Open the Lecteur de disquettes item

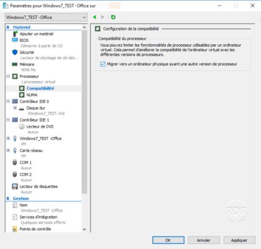(39, 186)
